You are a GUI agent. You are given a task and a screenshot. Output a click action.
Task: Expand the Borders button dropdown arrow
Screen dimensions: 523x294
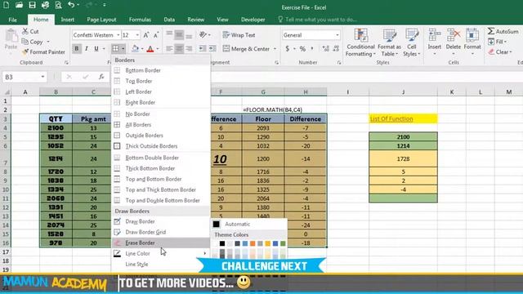coord(123,49)
